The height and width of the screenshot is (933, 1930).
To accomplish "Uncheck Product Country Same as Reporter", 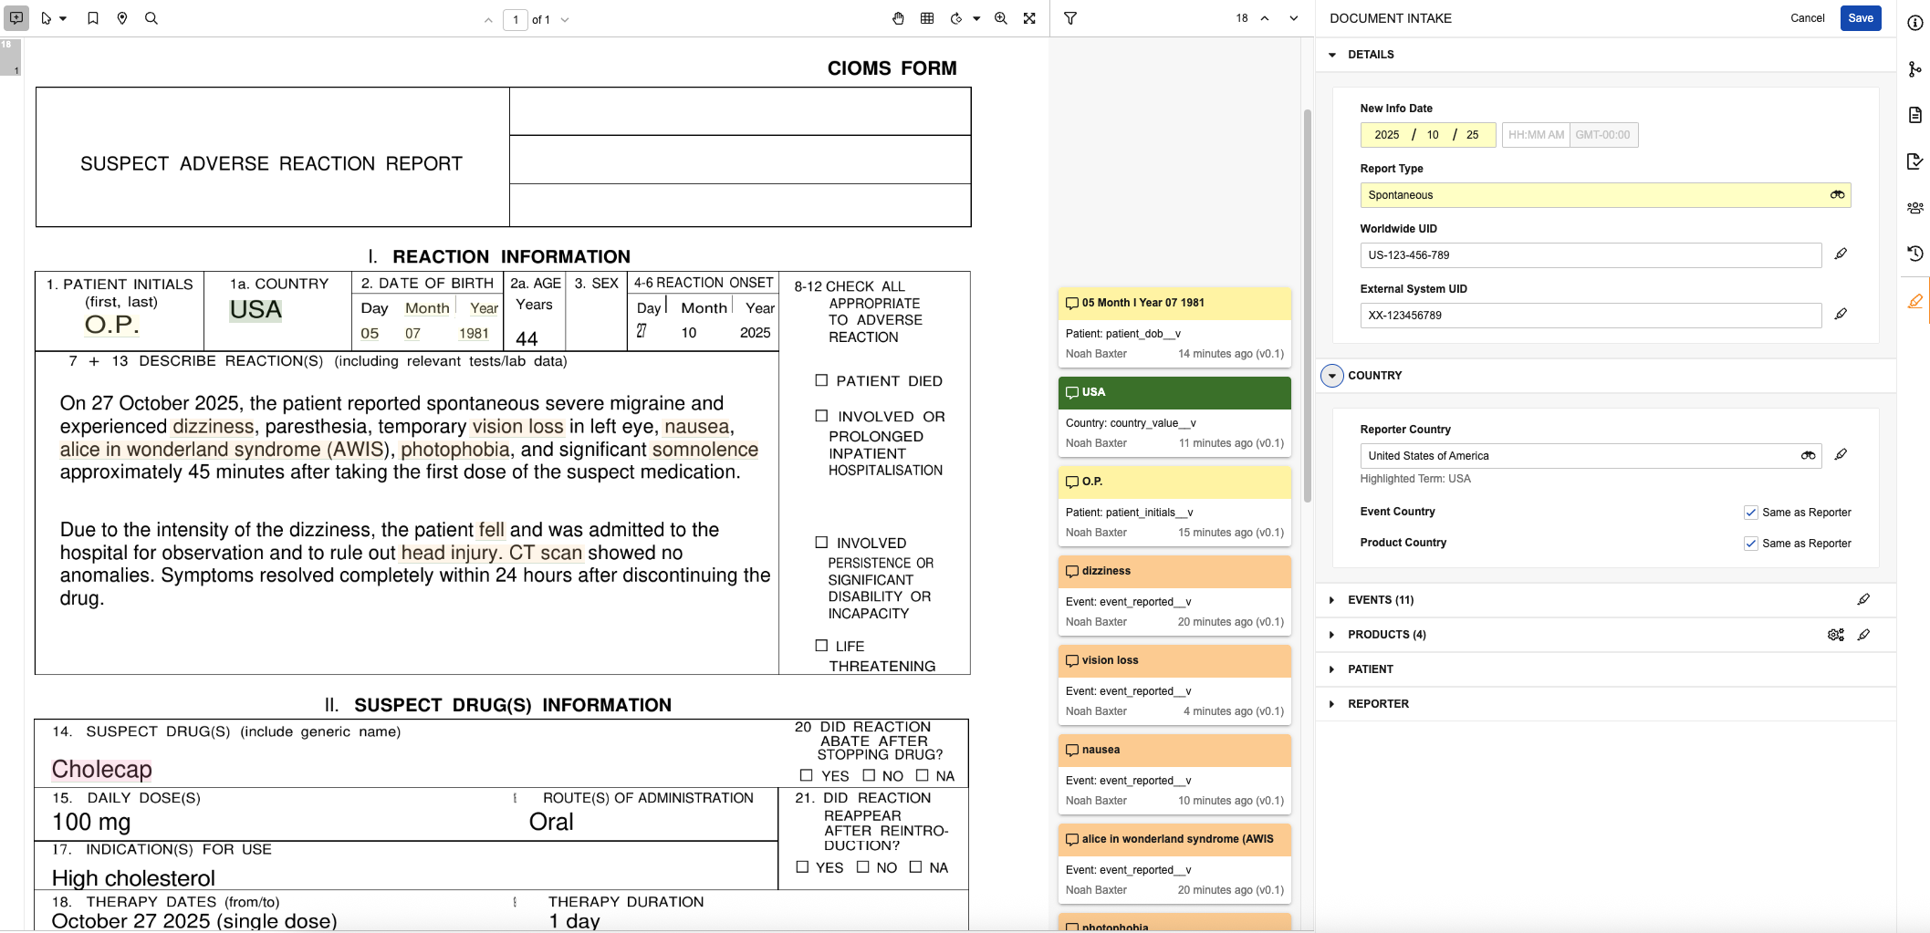I will click(1750, 544).
